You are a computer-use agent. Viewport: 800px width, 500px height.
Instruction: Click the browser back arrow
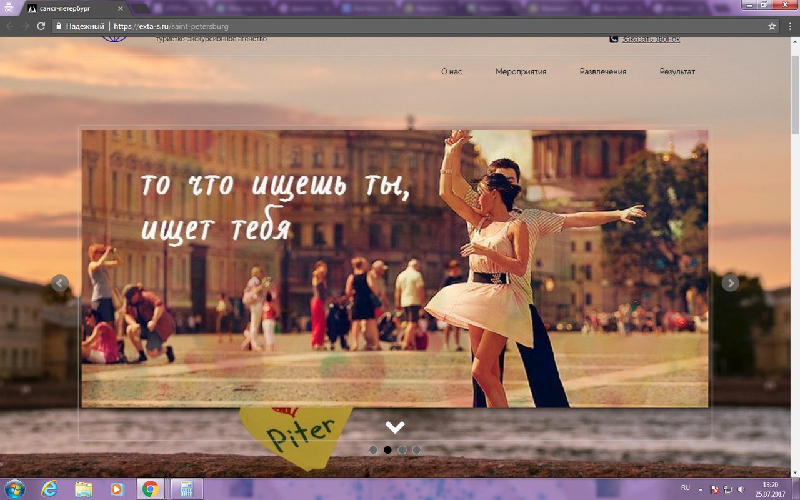click(x=10, y=26)
